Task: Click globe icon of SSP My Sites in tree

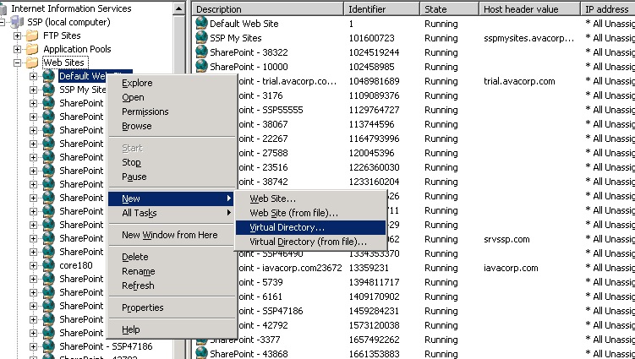Action: coord(48,90)
